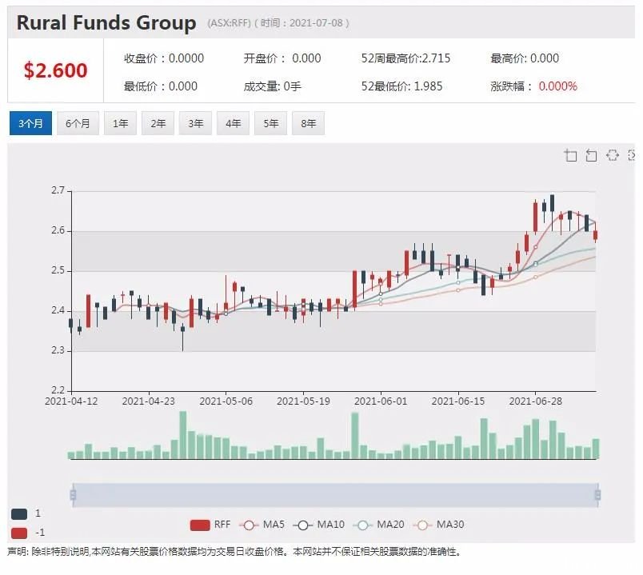Toggle the MA10 line in legend

point(318,525)
